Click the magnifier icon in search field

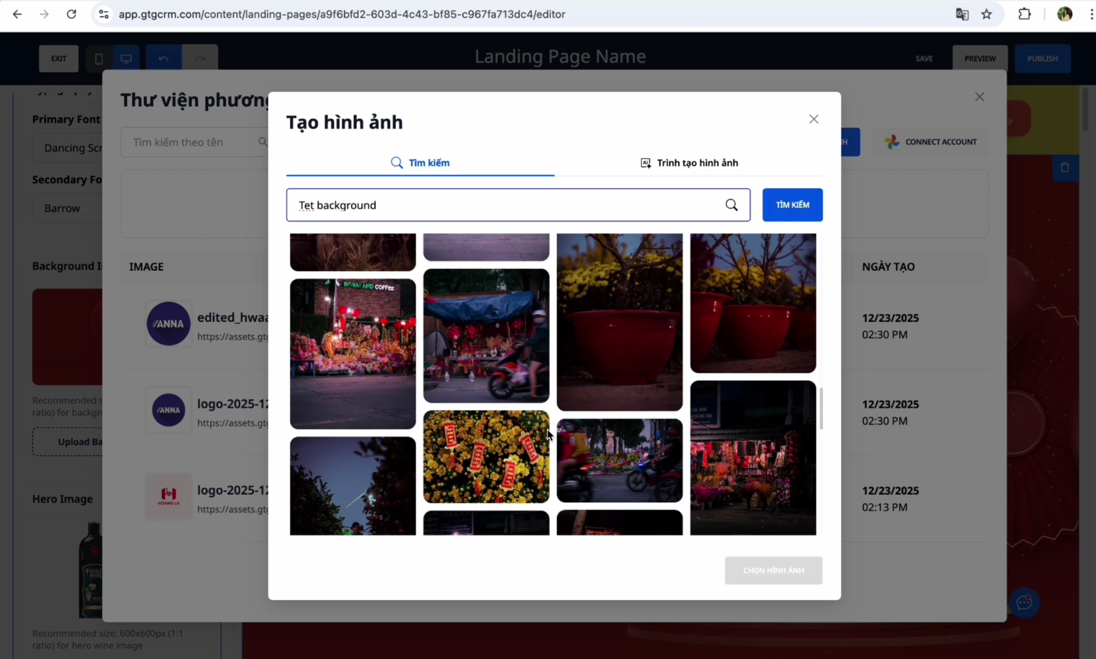pos(731,205)
